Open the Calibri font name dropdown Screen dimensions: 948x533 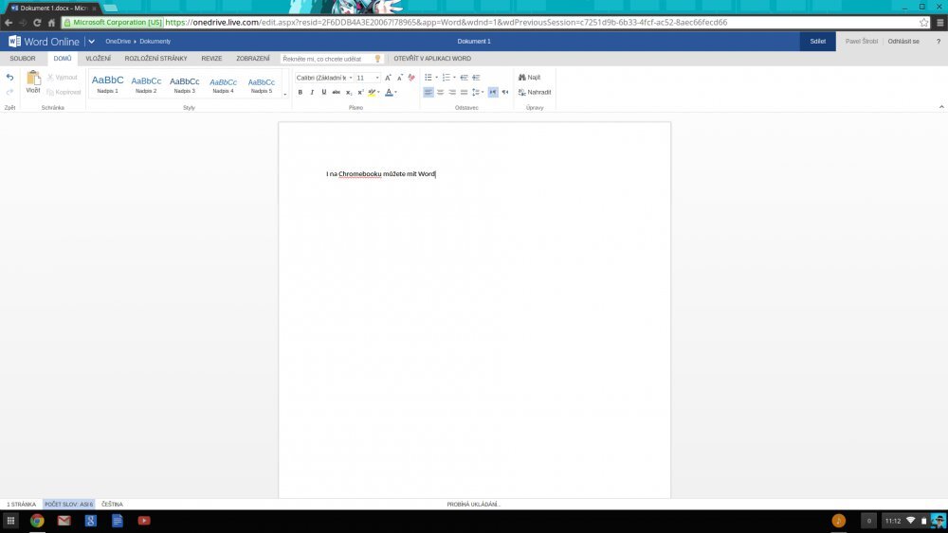(x=323, y=78)
